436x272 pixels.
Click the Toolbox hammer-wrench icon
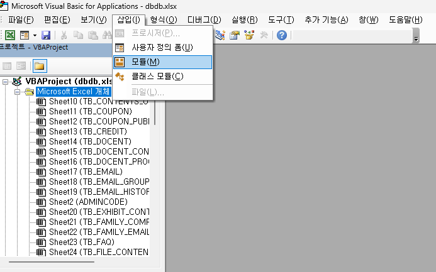(264, 35)
